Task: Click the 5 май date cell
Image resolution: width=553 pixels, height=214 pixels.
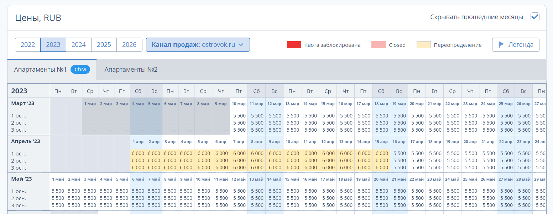Action: click(122, 179)
